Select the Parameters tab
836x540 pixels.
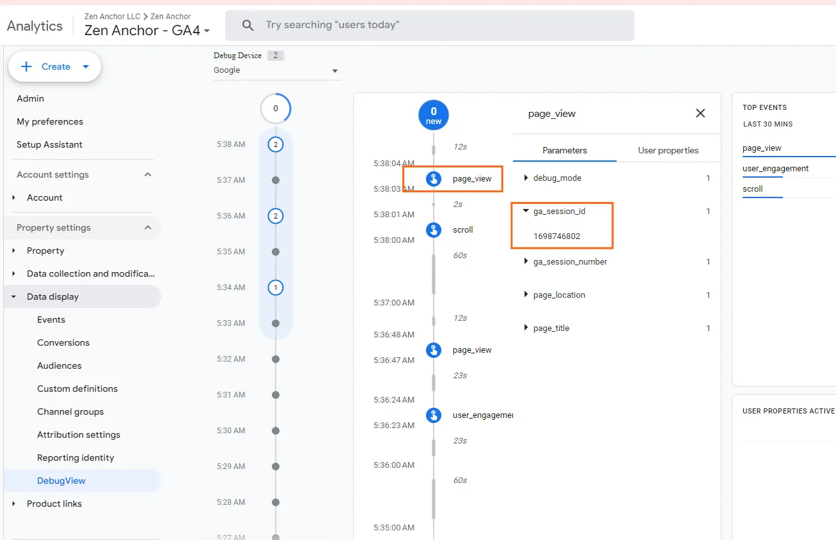coord(565,150)
